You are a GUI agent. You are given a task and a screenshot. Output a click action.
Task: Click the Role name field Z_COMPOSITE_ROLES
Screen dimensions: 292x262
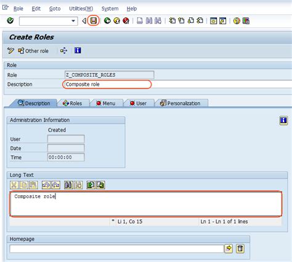pyautogui.click(x=110, y=75)
